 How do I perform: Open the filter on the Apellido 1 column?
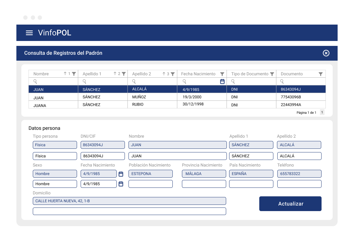click(x=124, y=74)
